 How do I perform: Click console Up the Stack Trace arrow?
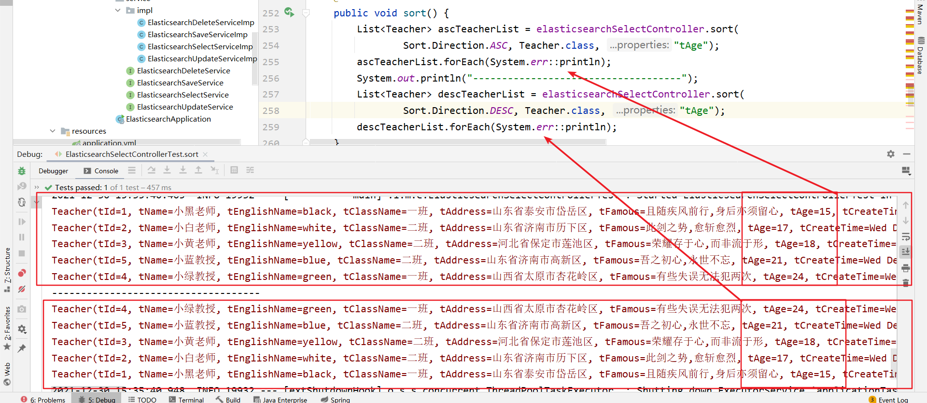pos(906,205)
